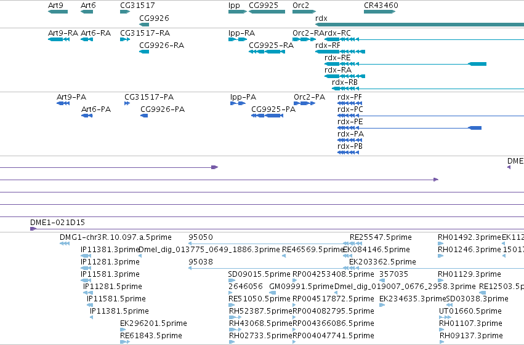Select the IP11581.5prime EST label
This screenshot has height=345, width=524.
point(116,299)
